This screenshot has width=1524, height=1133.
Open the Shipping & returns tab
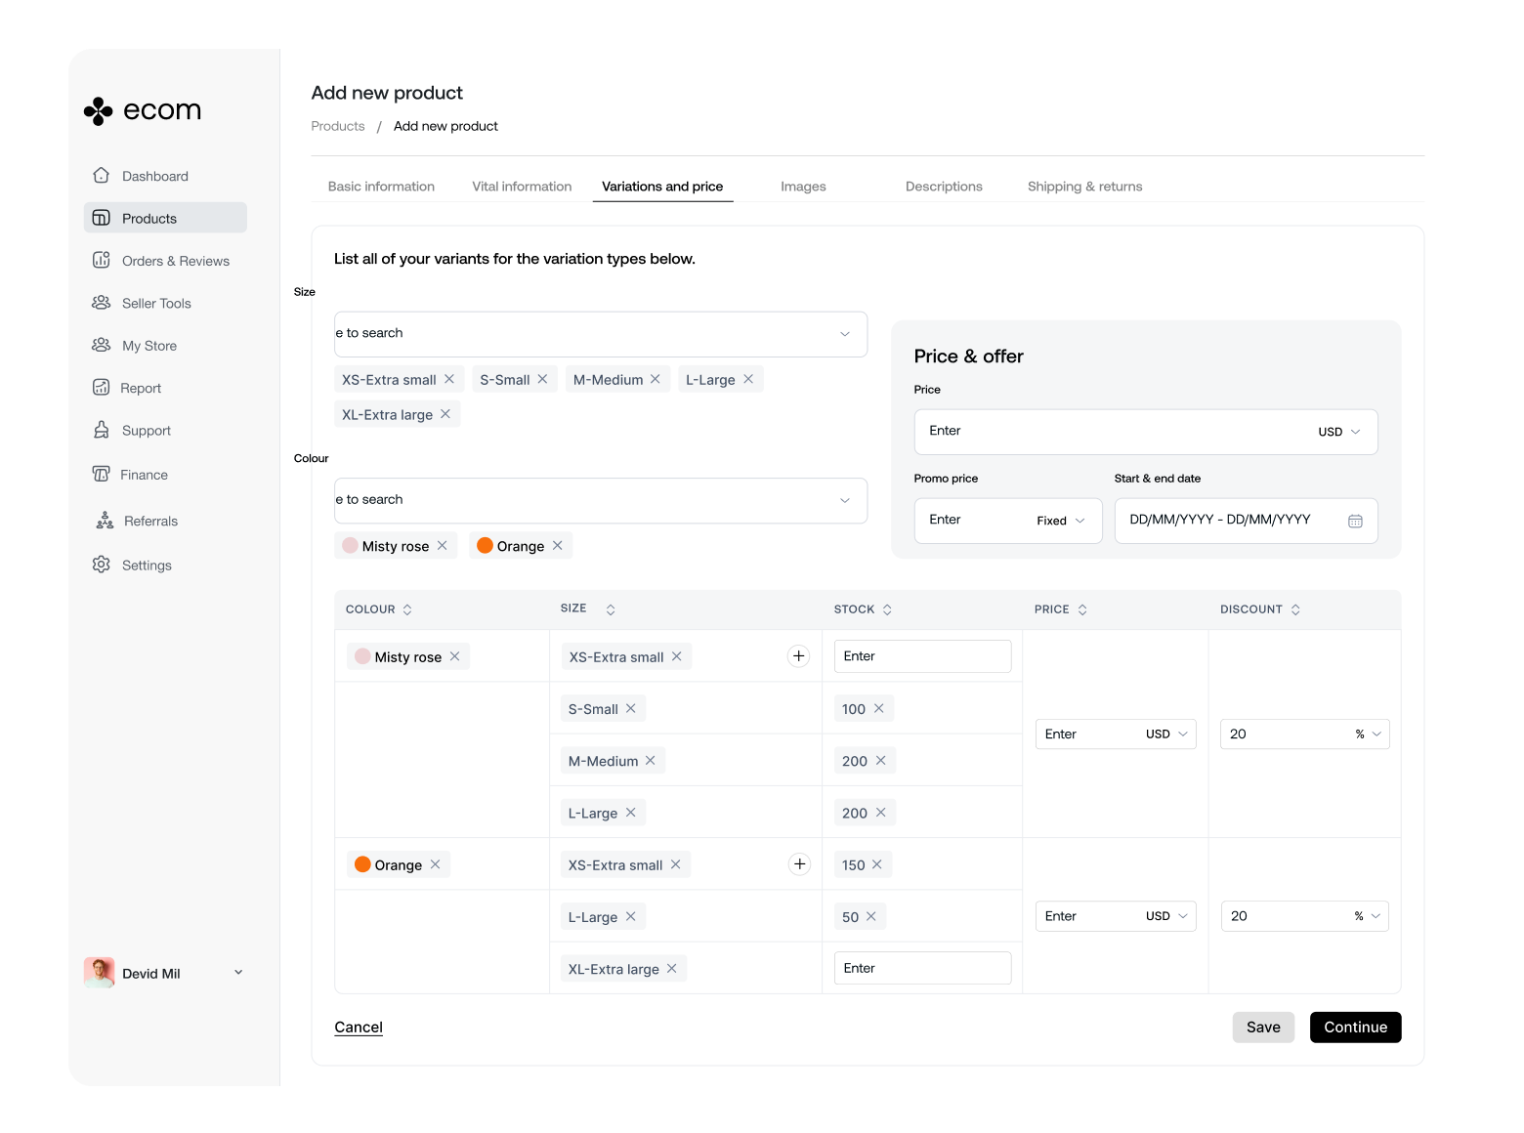tap(1084, 187)
